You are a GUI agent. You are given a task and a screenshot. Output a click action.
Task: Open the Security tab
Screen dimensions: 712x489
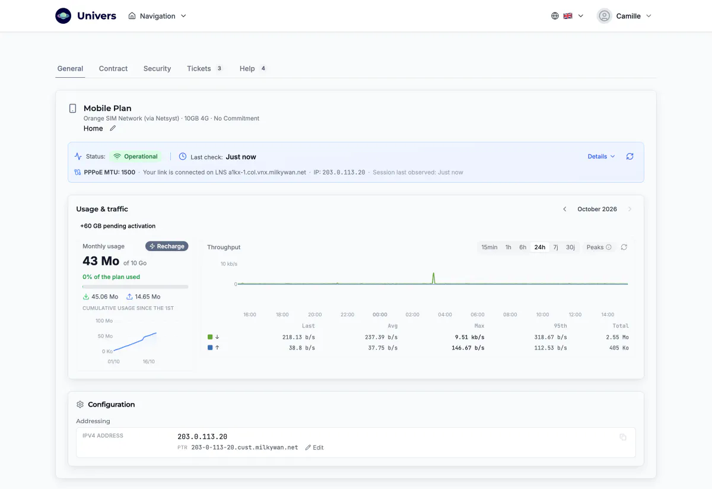[x=157, y=69]
